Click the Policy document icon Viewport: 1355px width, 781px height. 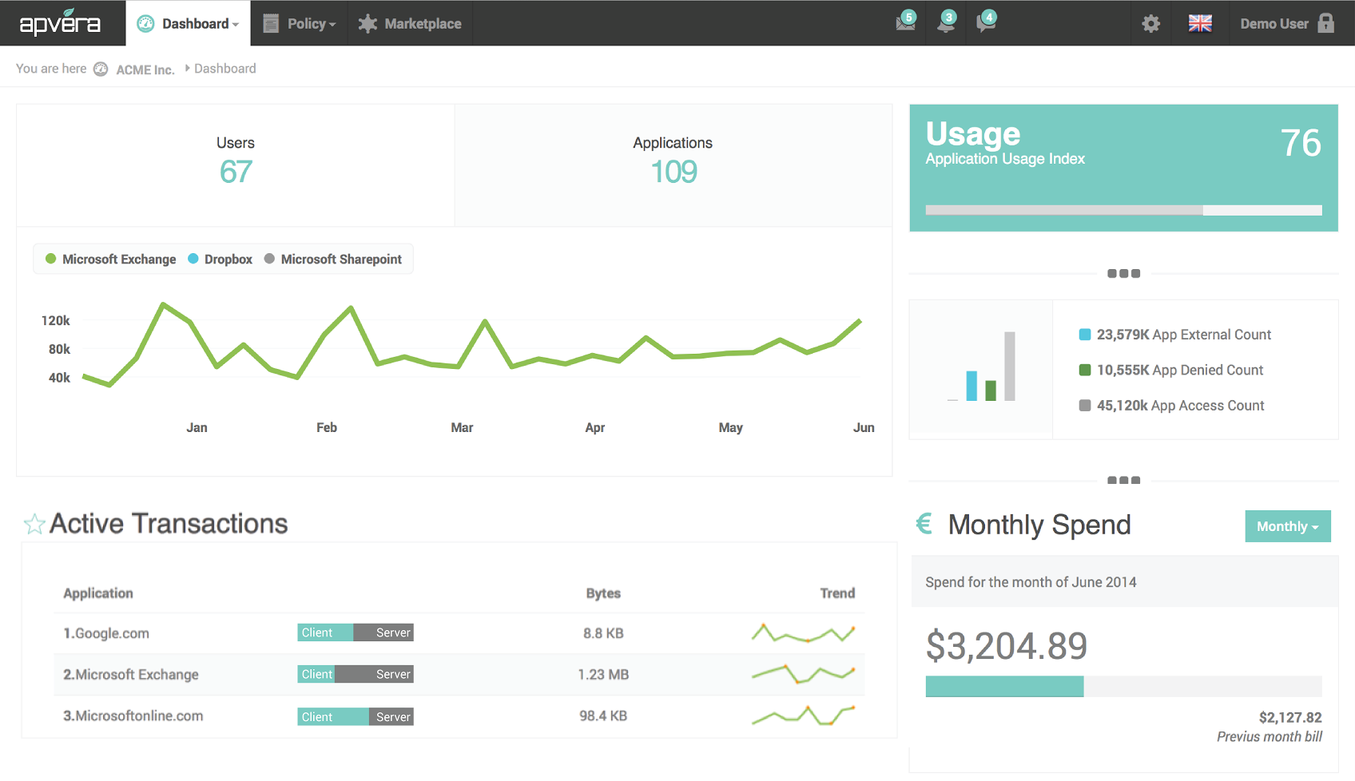pos(271,23)
